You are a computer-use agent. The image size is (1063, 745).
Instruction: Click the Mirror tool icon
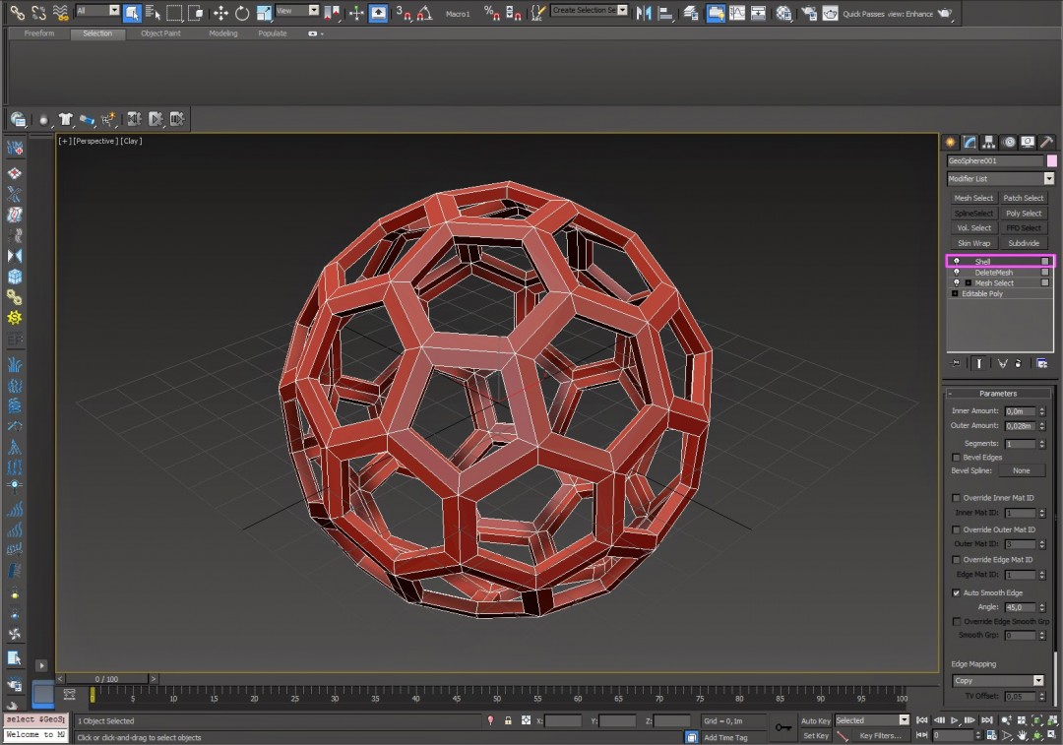pos(646,13)
